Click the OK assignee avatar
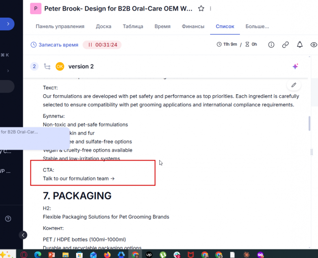The height and width of the screenshot is (258, 318). click(60, 67)
